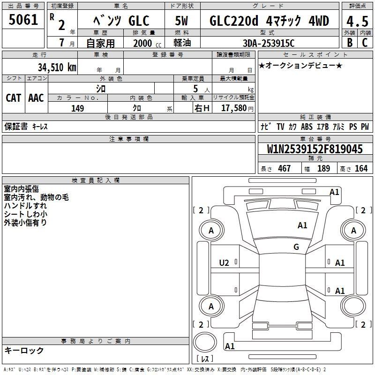
Task: Click evaluation score 4.5
Action: pos(357,21)
